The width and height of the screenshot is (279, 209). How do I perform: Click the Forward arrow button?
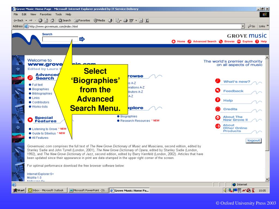[31, 20]
